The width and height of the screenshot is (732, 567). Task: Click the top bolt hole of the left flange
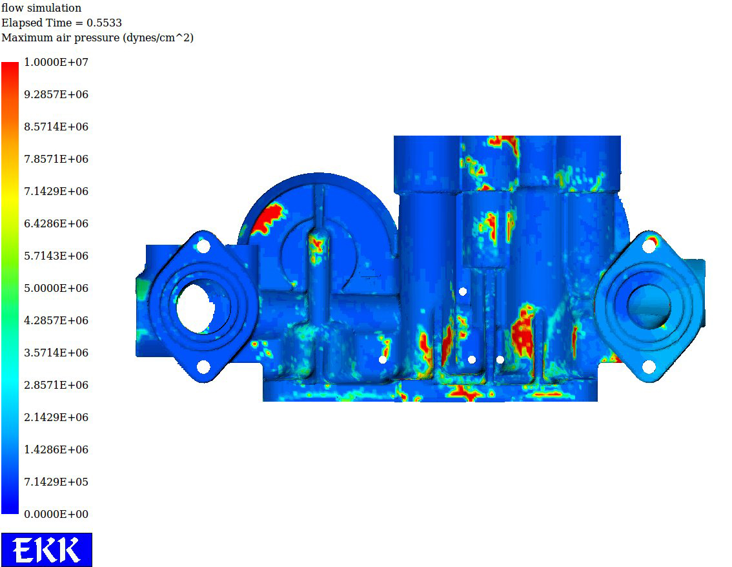coord(203,245)
